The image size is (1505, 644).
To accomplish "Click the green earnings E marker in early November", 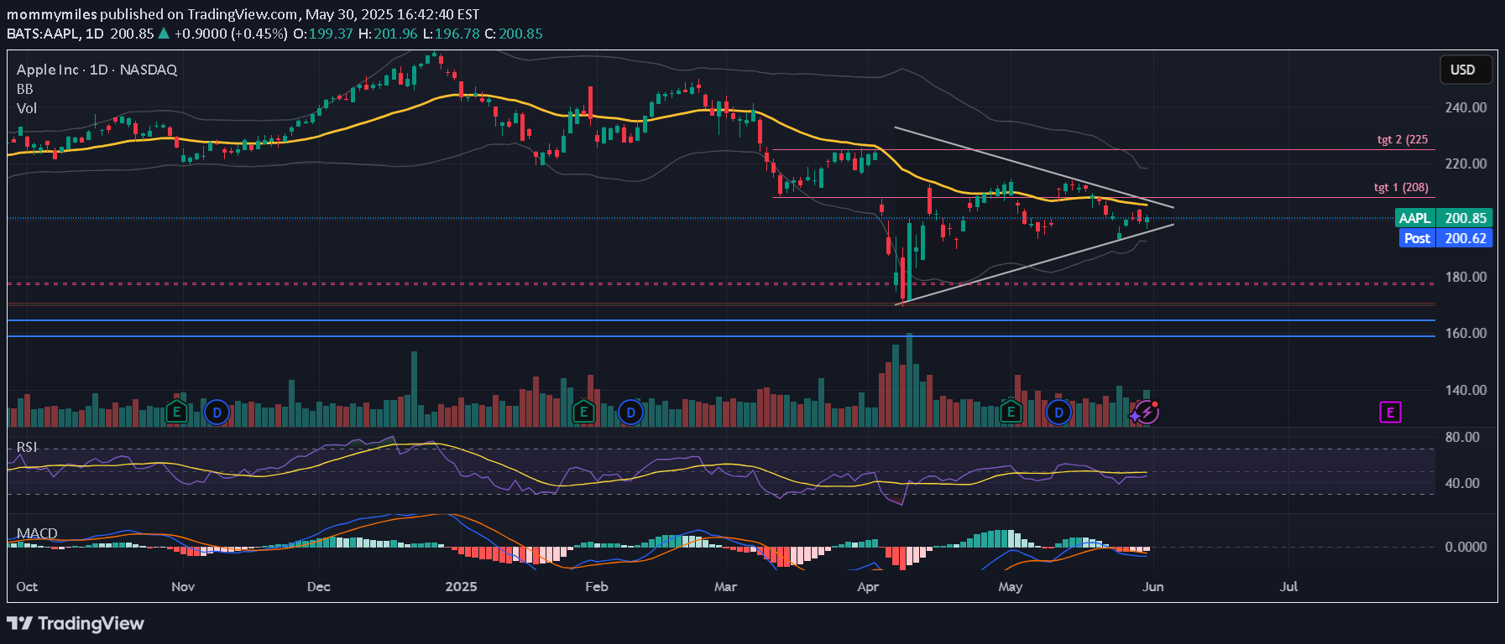I will [176, 412].
